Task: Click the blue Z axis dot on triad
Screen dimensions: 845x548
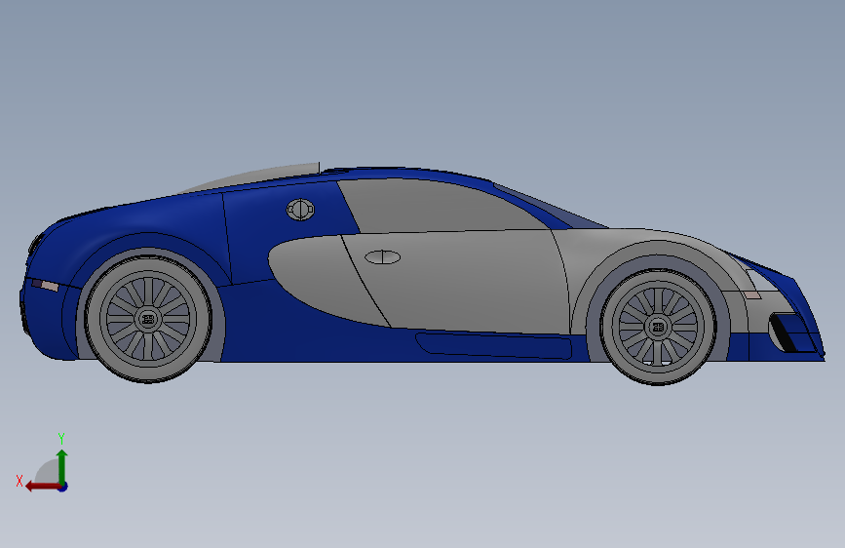Action: [63, 487]
